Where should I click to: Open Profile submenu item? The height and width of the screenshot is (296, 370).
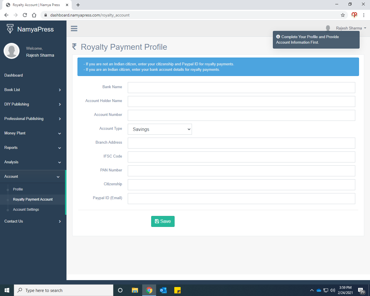[18, 189]
